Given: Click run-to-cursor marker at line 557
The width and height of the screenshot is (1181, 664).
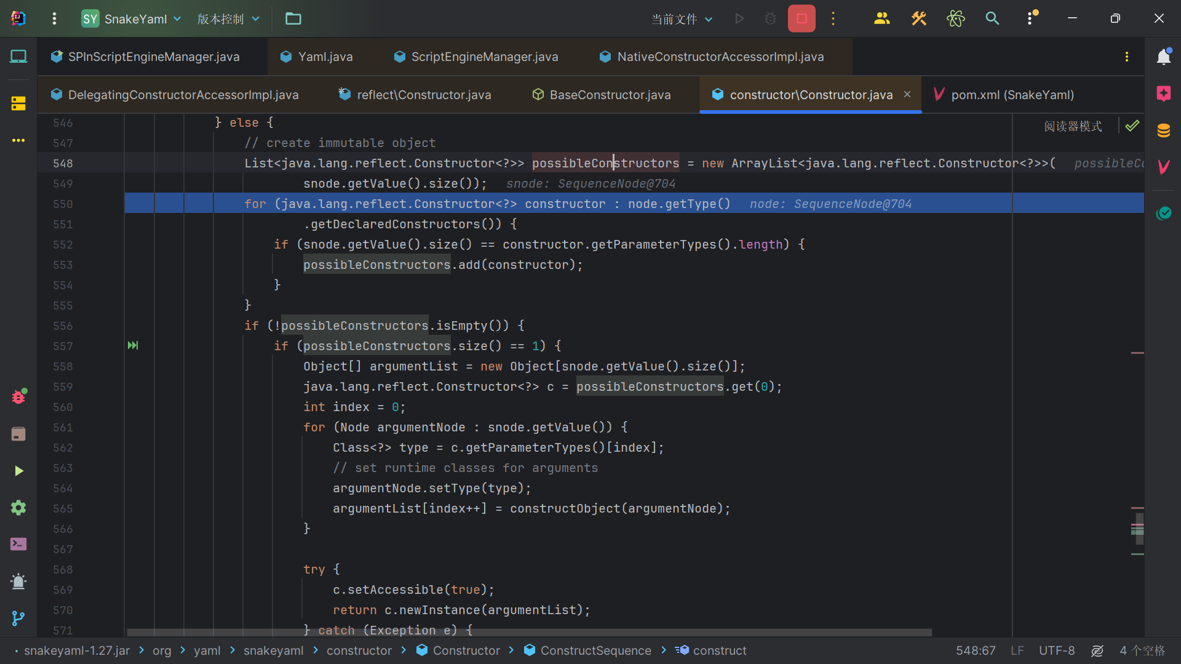Looking at the screenshot, I should pyautogui.click(x=133, y=345).
